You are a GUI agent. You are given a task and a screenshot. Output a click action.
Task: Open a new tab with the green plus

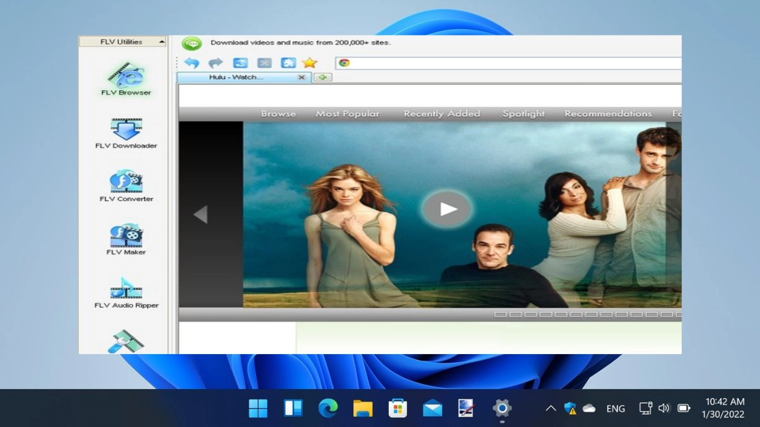coord(322,77)
